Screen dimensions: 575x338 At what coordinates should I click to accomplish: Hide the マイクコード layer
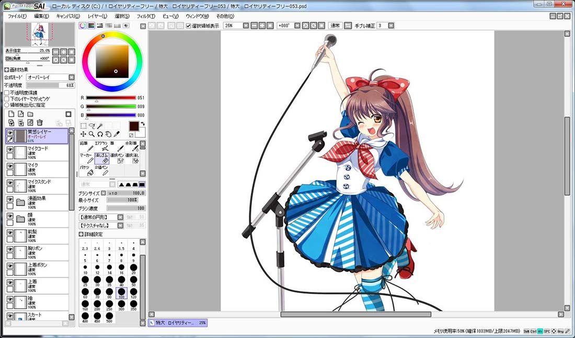10,149
